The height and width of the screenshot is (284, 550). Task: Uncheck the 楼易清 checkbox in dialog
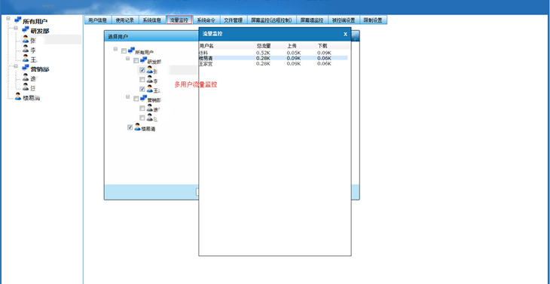(130, 127)
